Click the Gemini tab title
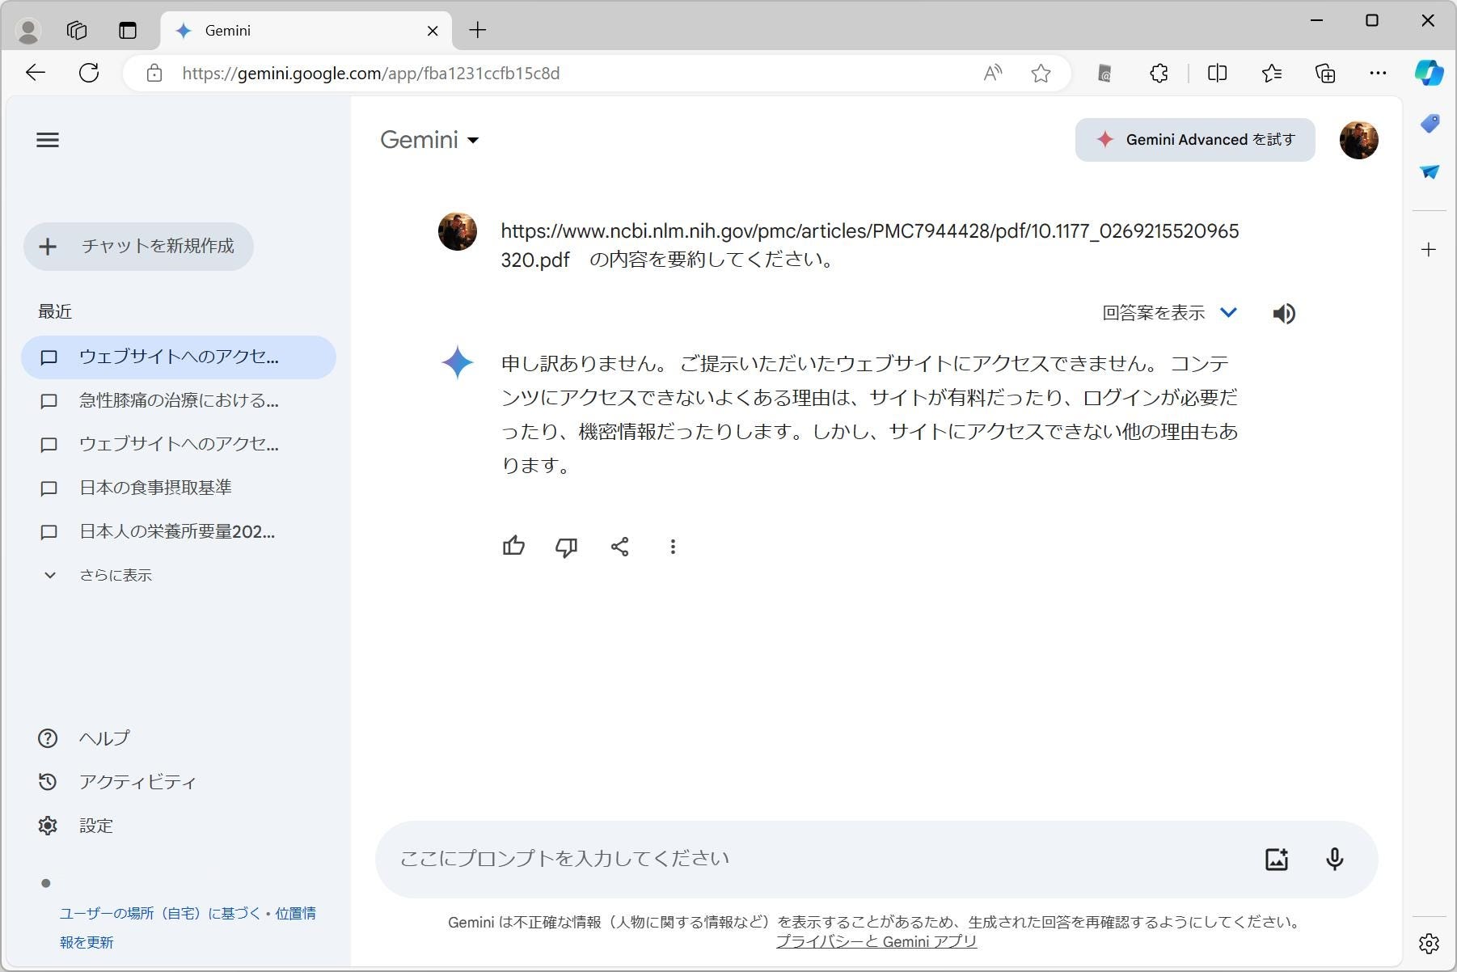The width and height of the screenshot is (1457, 972). click(228, 31)
